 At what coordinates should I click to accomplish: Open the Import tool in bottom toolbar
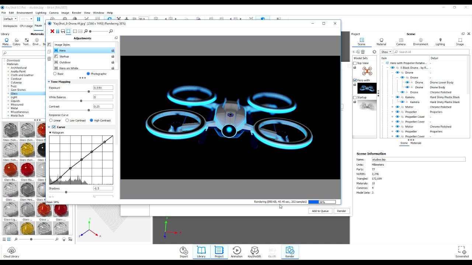click(x=184, y=252)
